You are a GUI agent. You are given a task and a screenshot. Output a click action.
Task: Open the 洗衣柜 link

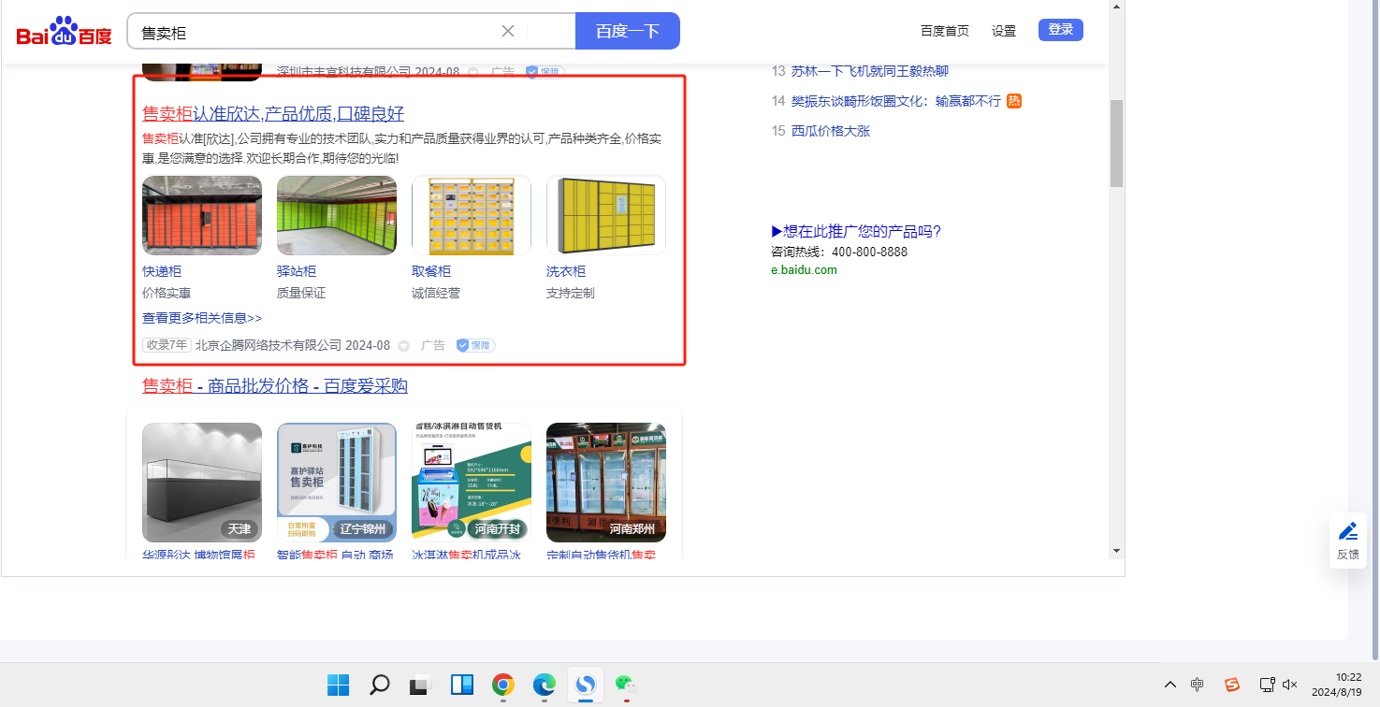566,271
